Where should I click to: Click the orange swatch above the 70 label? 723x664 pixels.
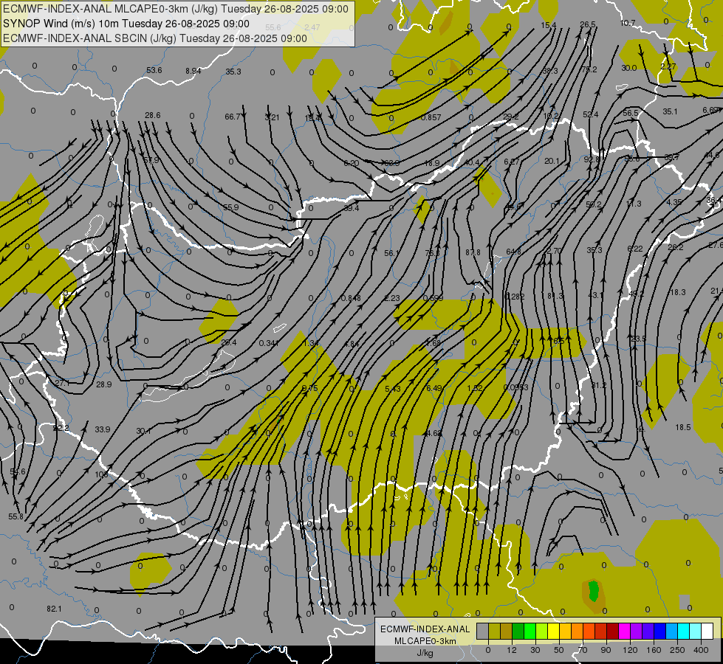pos(578,631)
